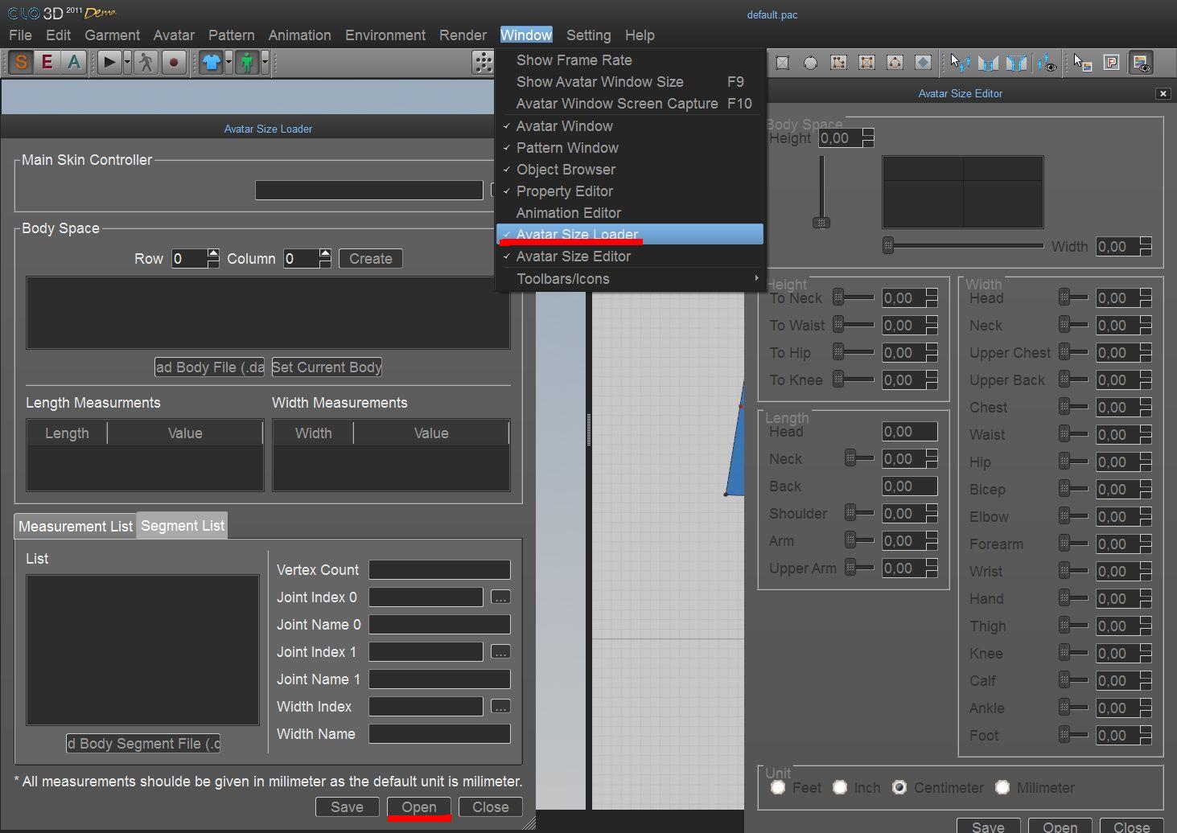Click the orange S mode icon
Screen dimensions: 1177x833
tap(22, 62)
